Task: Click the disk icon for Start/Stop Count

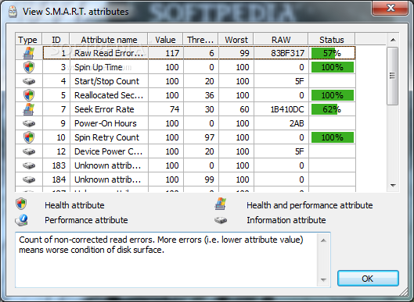Action: [x=29, y=81]
